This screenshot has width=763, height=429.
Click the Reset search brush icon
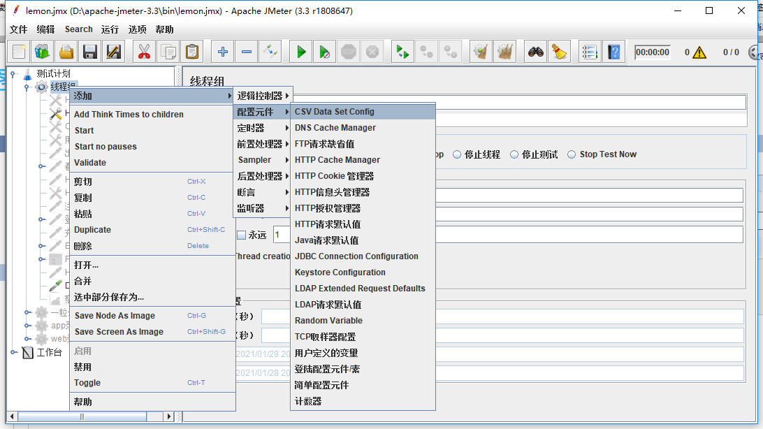coord(560,52)
